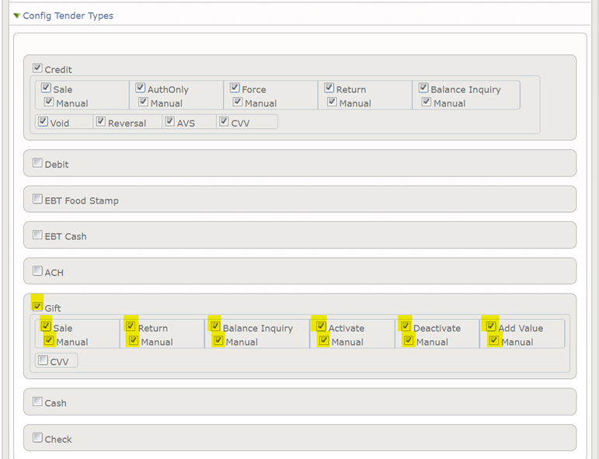
Task: Uncheck Credit Balance Inquiry checkbox
Action: click(x=423, y=89)
